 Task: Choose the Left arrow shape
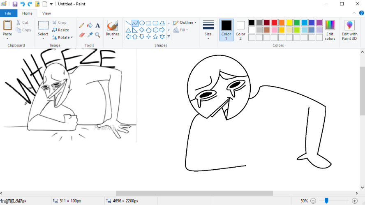[128, 37]
